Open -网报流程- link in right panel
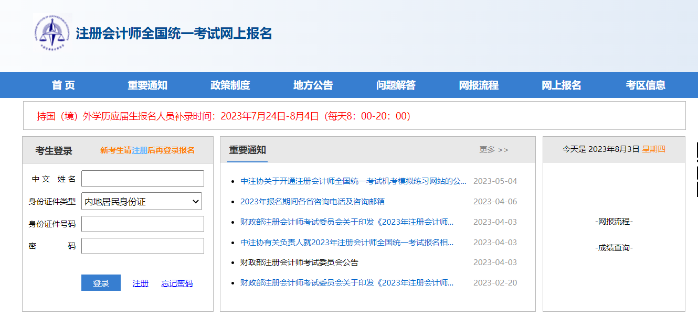This screenshot has height=318, width=698. point(614,222)
